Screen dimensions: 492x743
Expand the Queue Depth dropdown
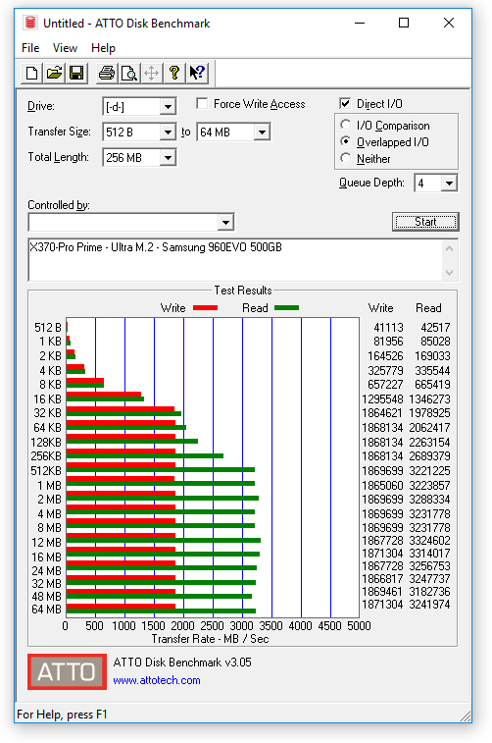pos(449,183)
